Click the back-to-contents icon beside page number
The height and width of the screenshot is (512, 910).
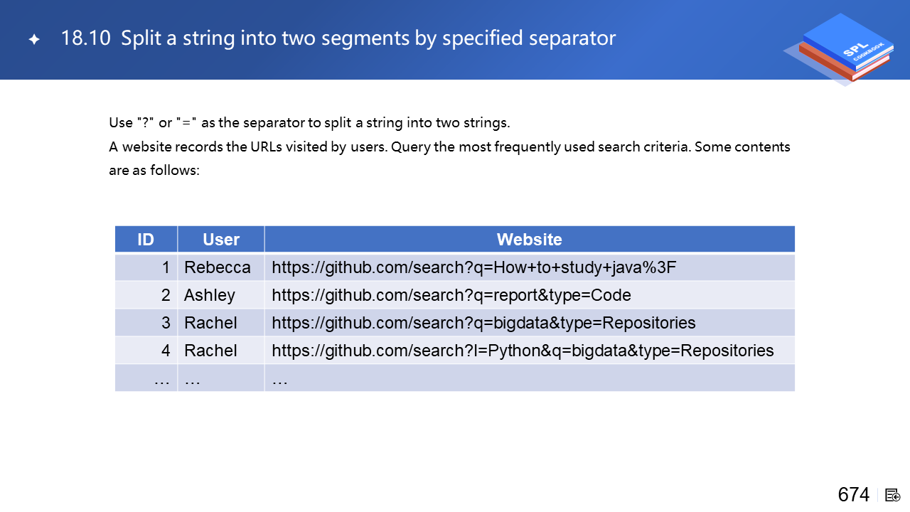(893, 495)
